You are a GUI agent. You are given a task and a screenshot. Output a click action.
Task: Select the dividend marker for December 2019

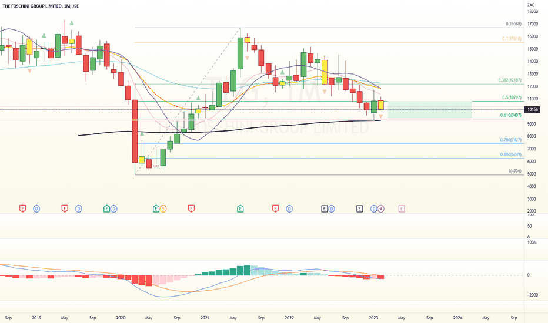pos(113,209)
